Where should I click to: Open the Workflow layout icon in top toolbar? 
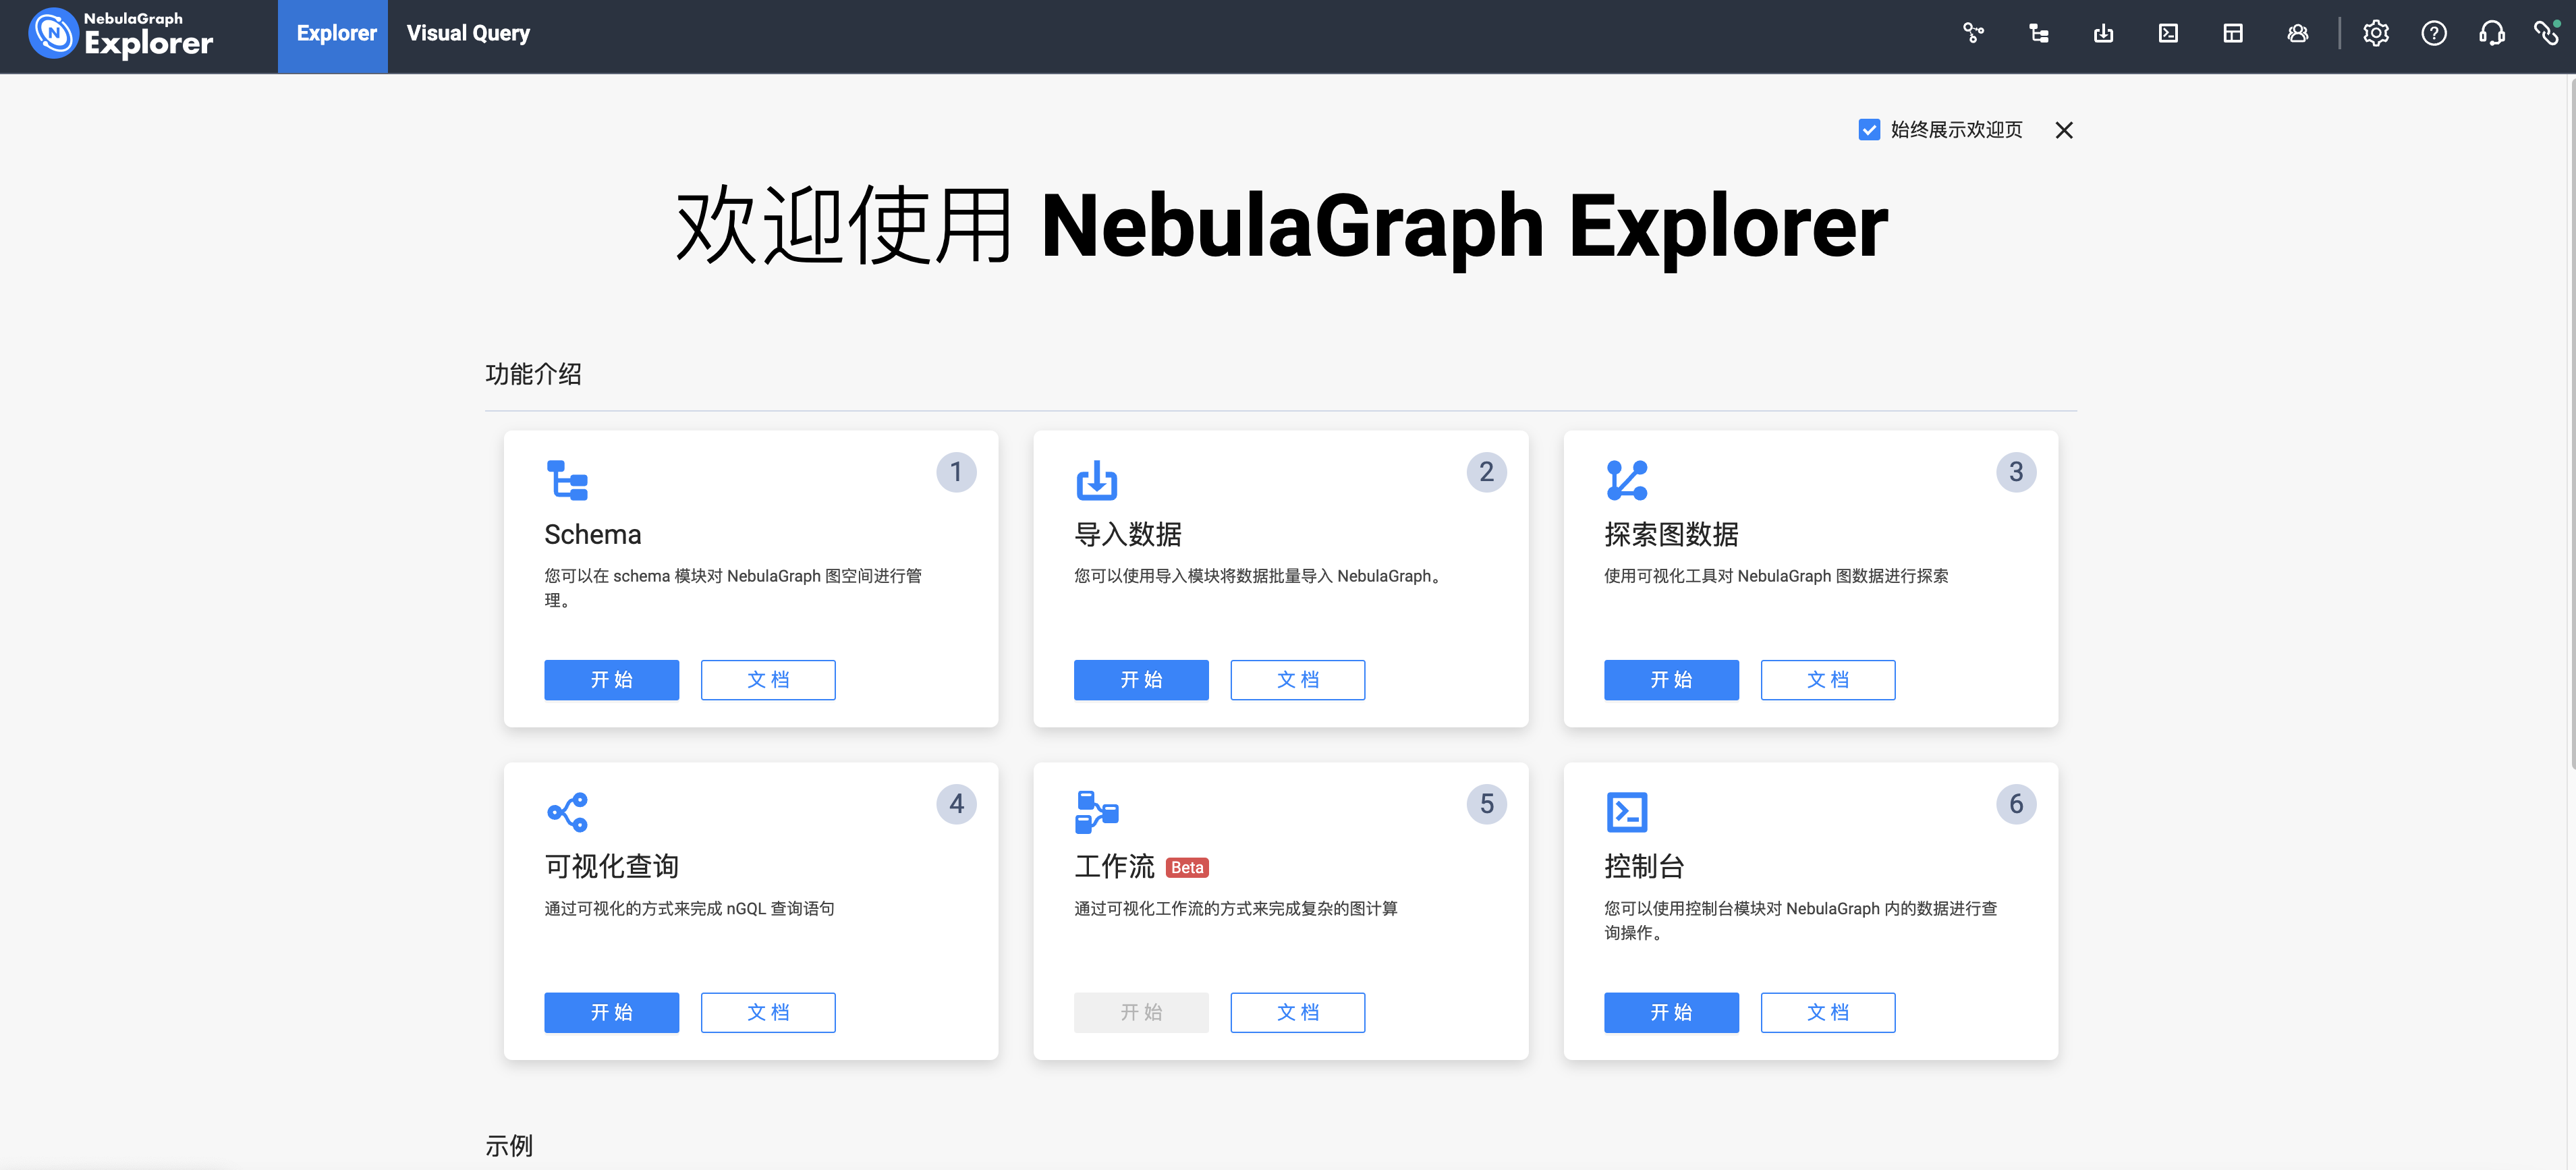tap(2232, 33)
